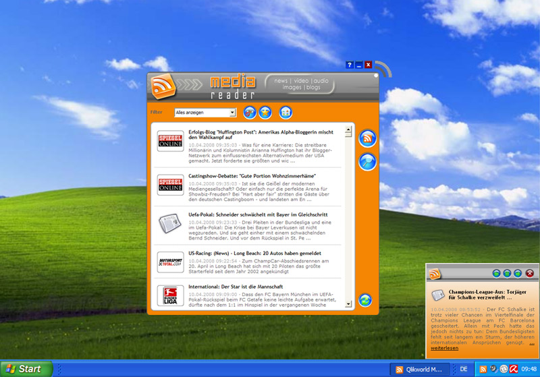
Task: Open the layout view icon beside the star
Action: click(x=286, y=113)
